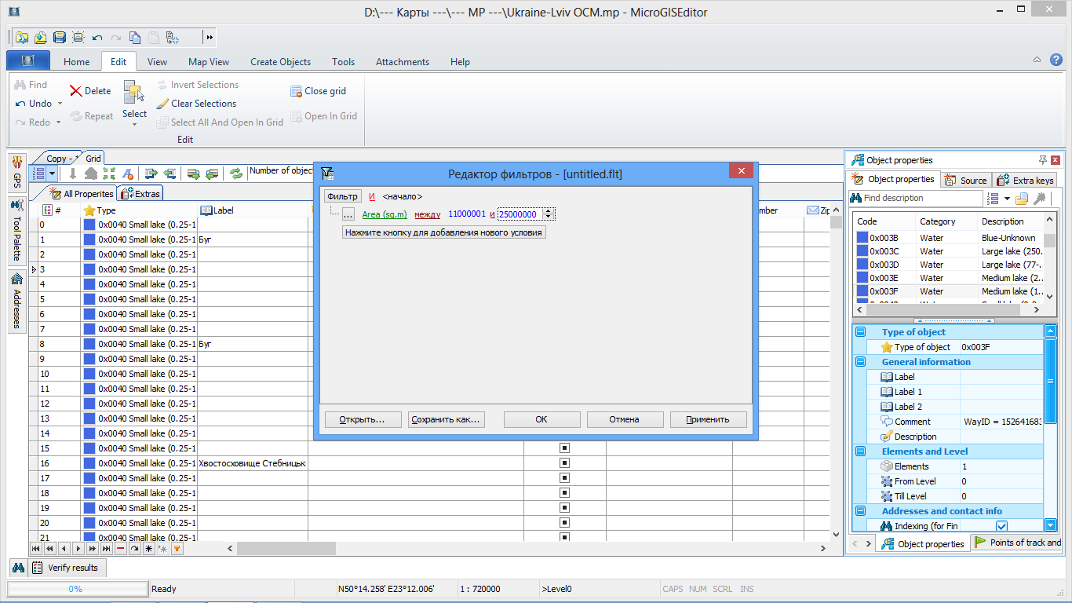Toggle the checkbox in grid row 15
The width and height of the screenshot is (1072, 603).
564,448
